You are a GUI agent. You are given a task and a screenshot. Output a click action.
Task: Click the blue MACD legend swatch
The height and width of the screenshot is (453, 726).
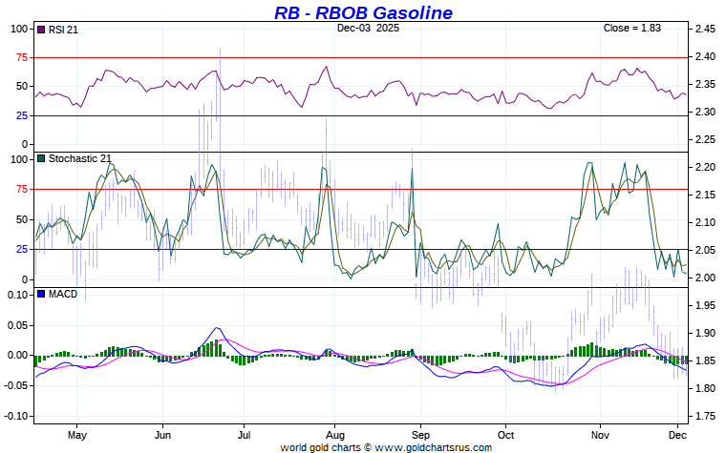tap(40, 294)
